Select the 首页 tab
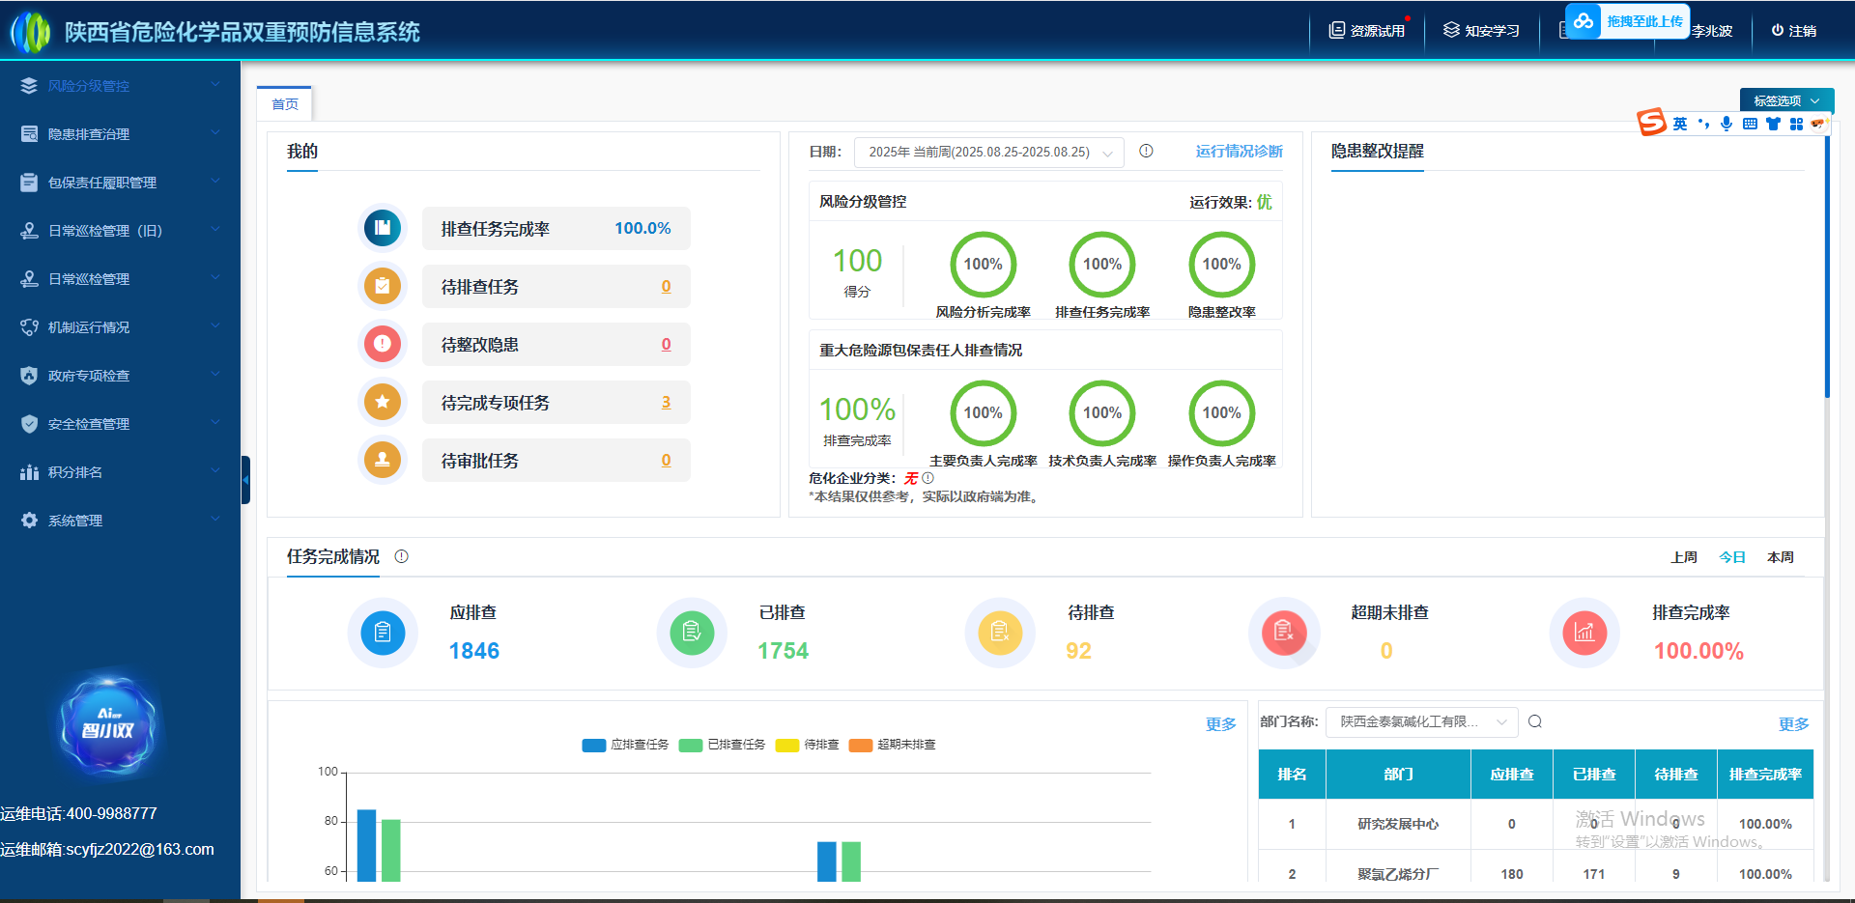Viewport: 1855px width, 903px height. pos(285,104)
